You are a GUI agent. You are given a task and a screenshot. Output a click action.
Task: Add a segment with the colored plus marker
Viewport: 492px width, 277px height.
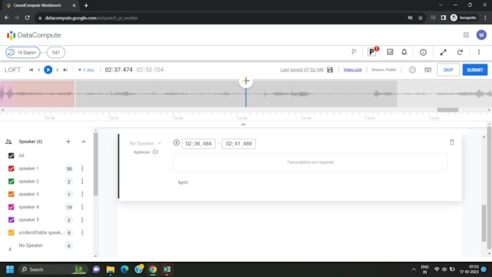coord(246,81)
